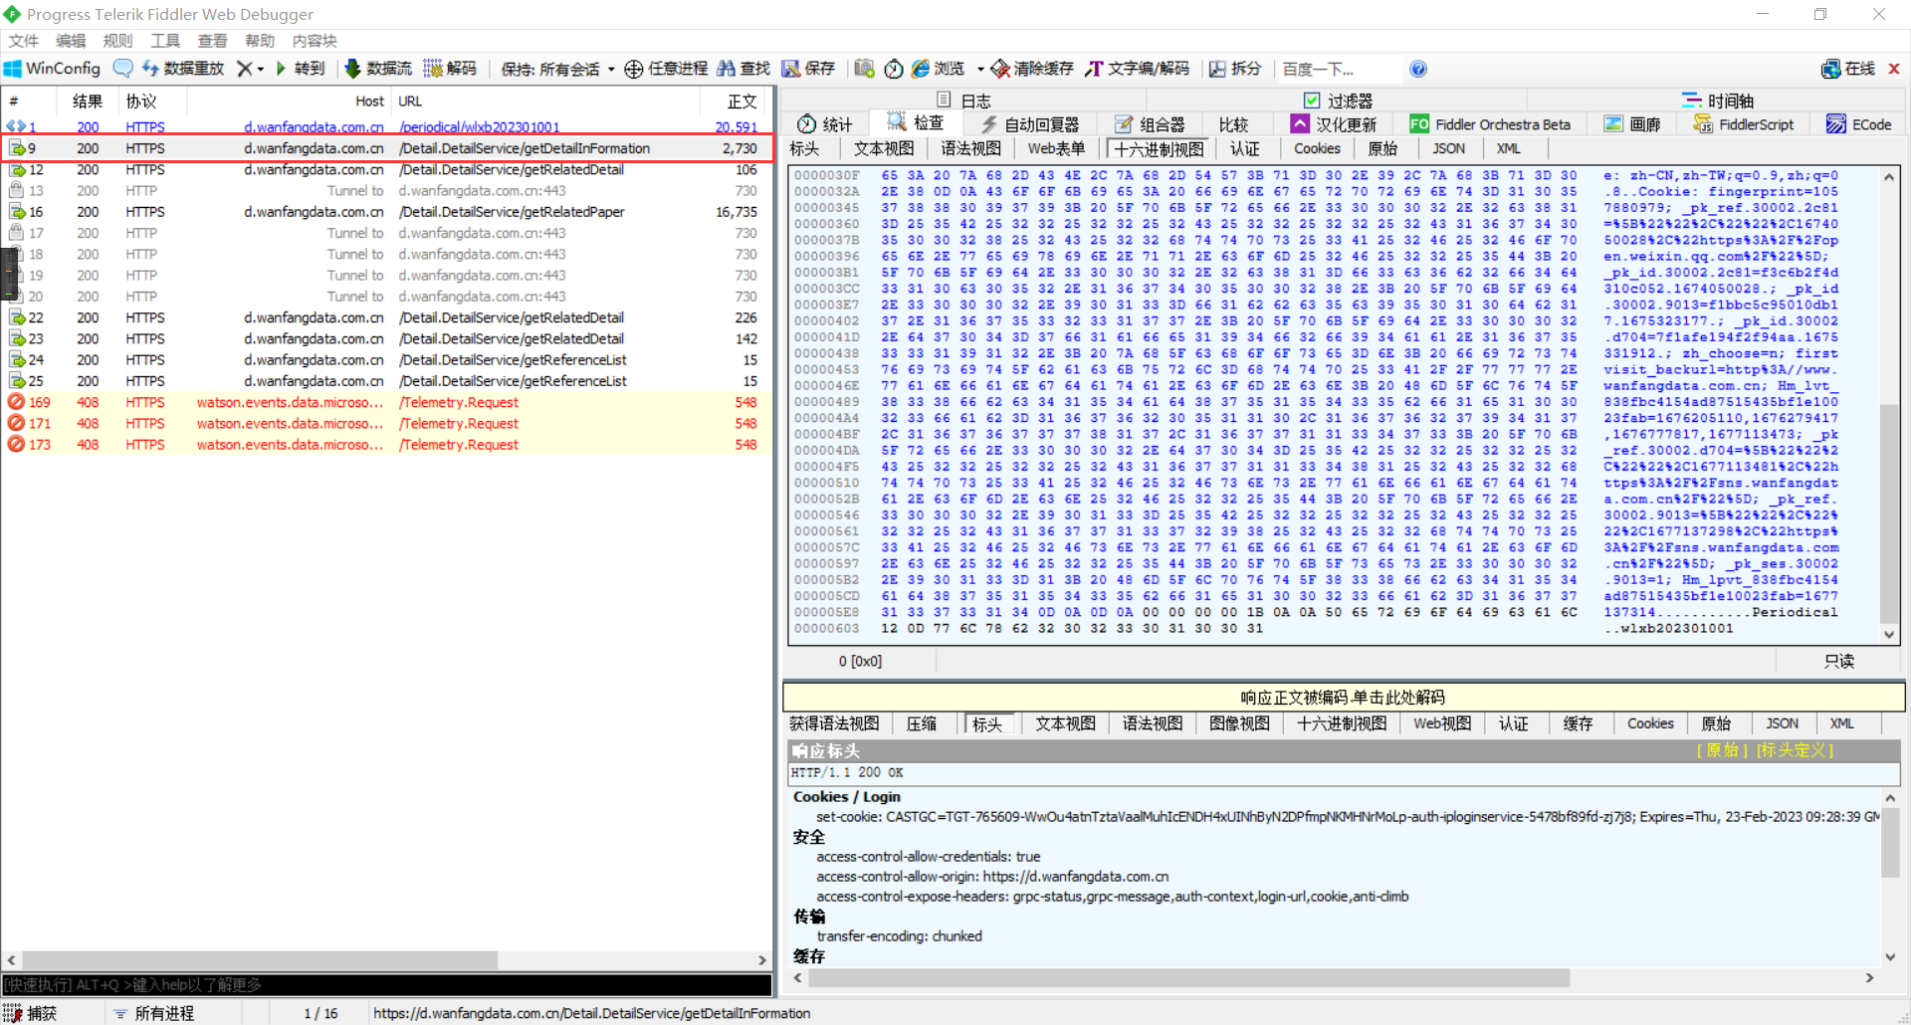Open the 保持: 所有会话 dropdown
Image resolution: width=1911 pixels, height=1025 pixels.
click(x=557, y=69)
